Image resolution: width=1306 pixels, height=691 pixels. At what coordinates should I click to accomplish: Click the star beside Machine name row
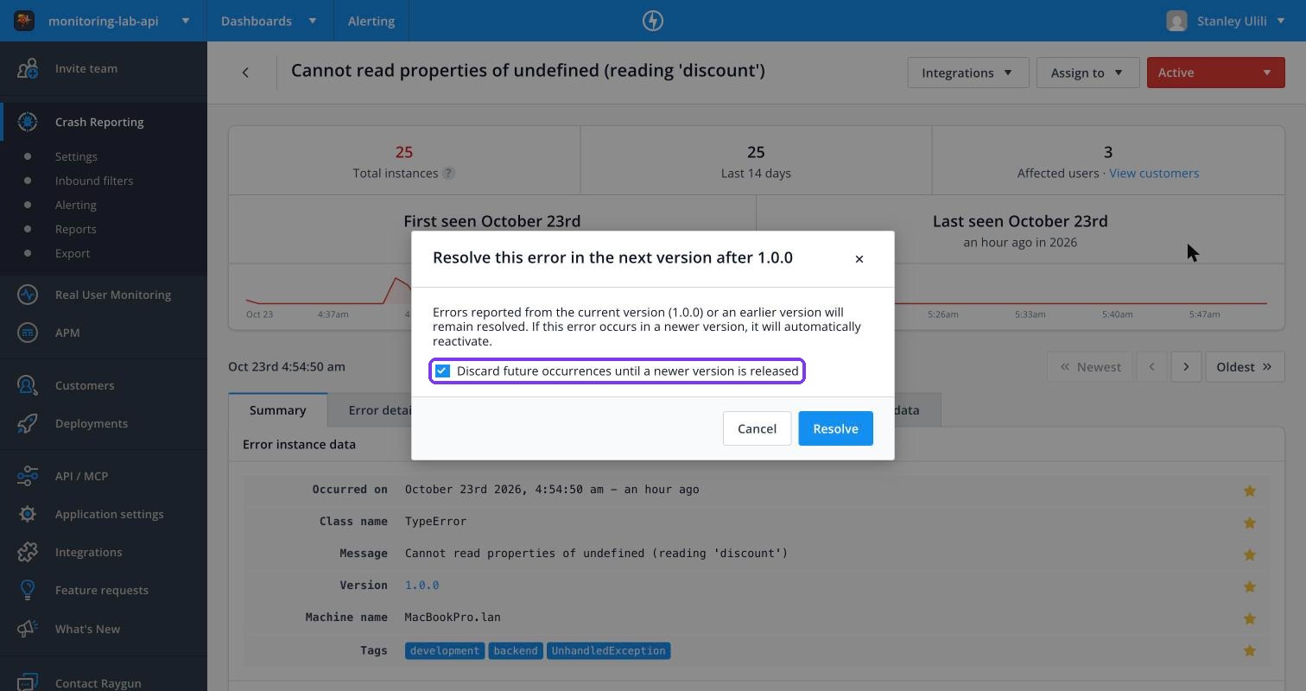pos(1249,618)
